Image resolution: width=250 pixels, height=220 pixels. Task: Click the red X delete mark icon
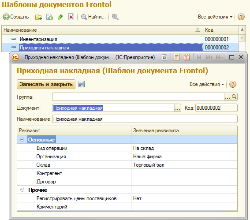(x=71, y=17)
